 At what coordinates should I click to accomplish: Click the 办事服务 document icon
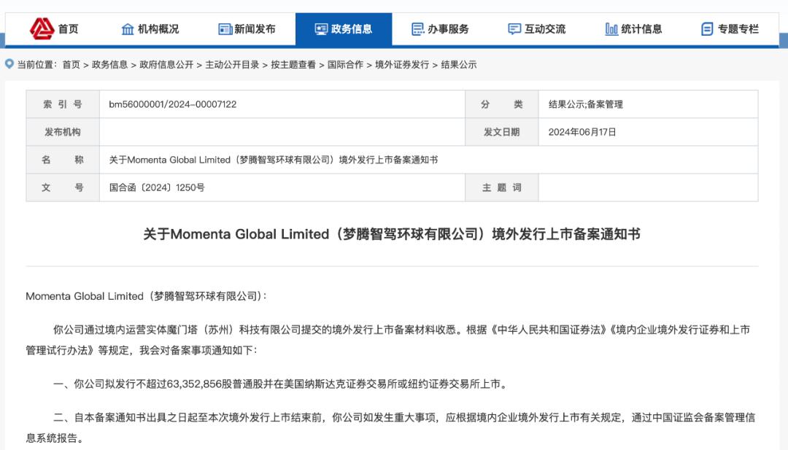coord(417,29)
